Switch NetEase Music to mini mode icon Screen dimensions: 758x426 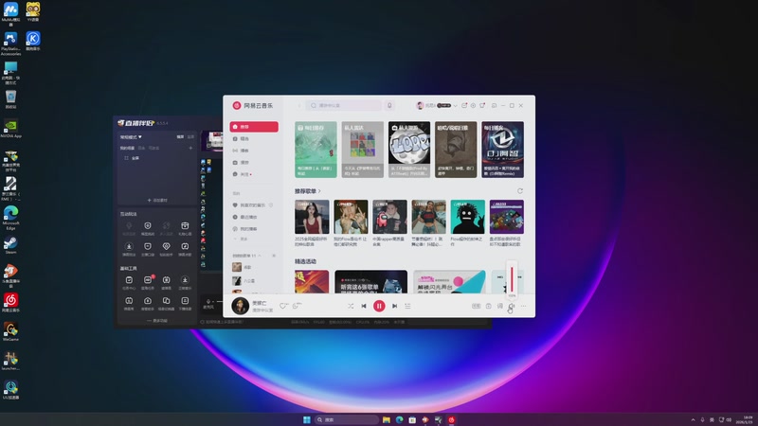click(494, 105)
